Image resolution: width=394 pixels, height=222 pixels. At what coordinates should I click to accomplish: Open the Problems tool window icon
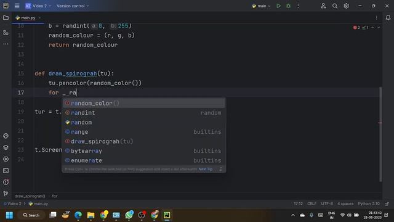pyautogui.click(x=6, y=182)
